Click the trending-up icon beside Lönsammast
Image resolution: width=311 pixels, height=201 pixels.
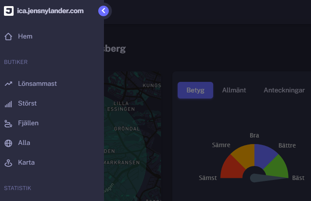8,84
